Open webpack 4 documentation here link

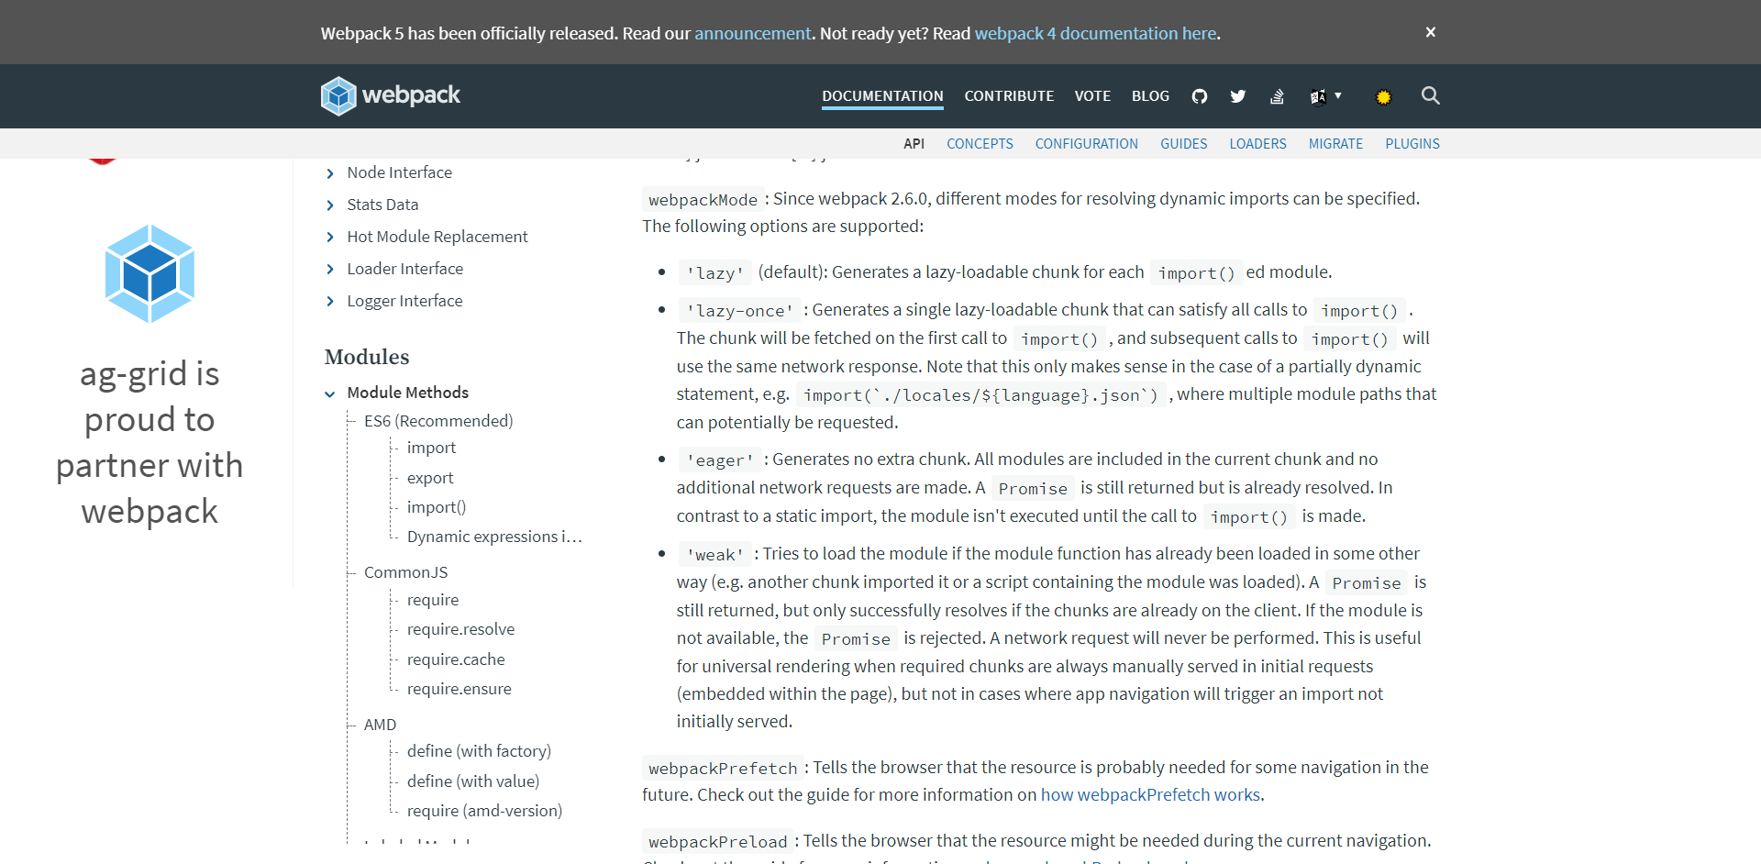click(1095, 33)
